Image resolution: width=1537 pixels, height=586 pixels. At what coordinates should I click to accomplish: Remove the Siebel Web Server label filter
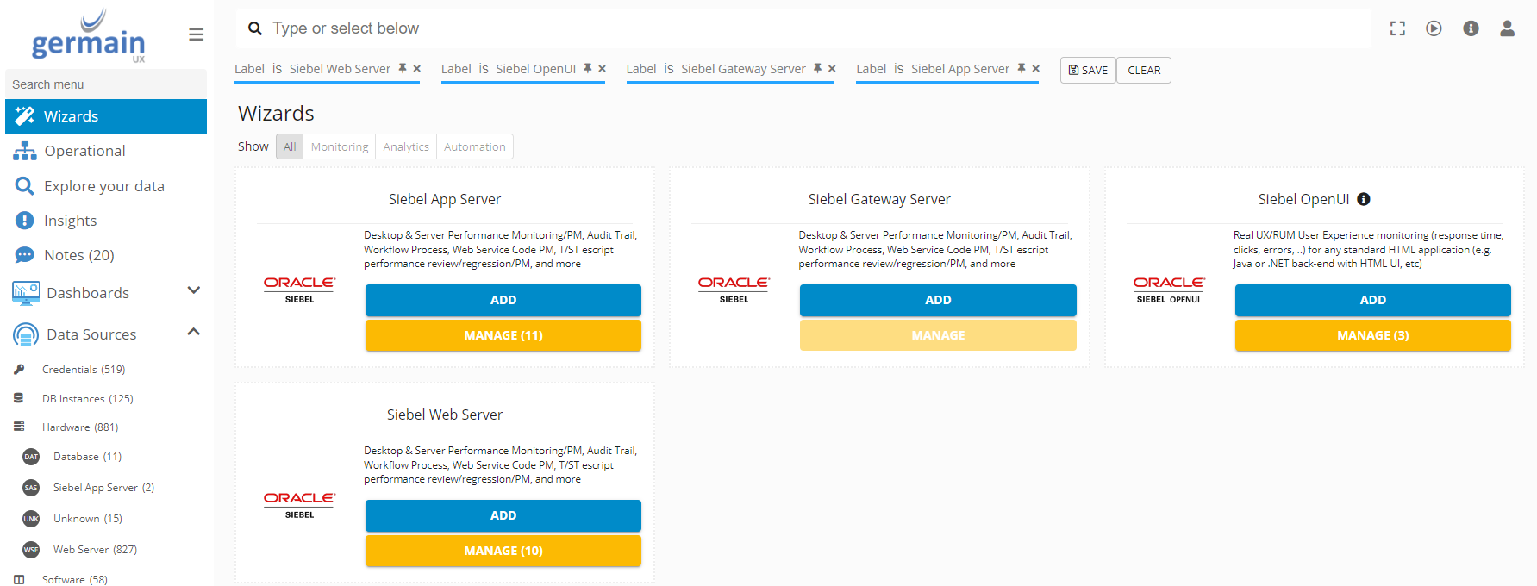point(417,69)
